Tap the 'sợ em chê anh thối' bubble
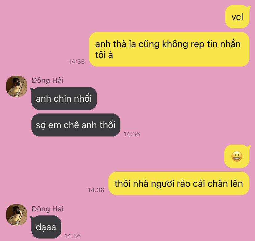Image resolution: width=255 pixels, height=241 pixels. click(x=76, y=125)
